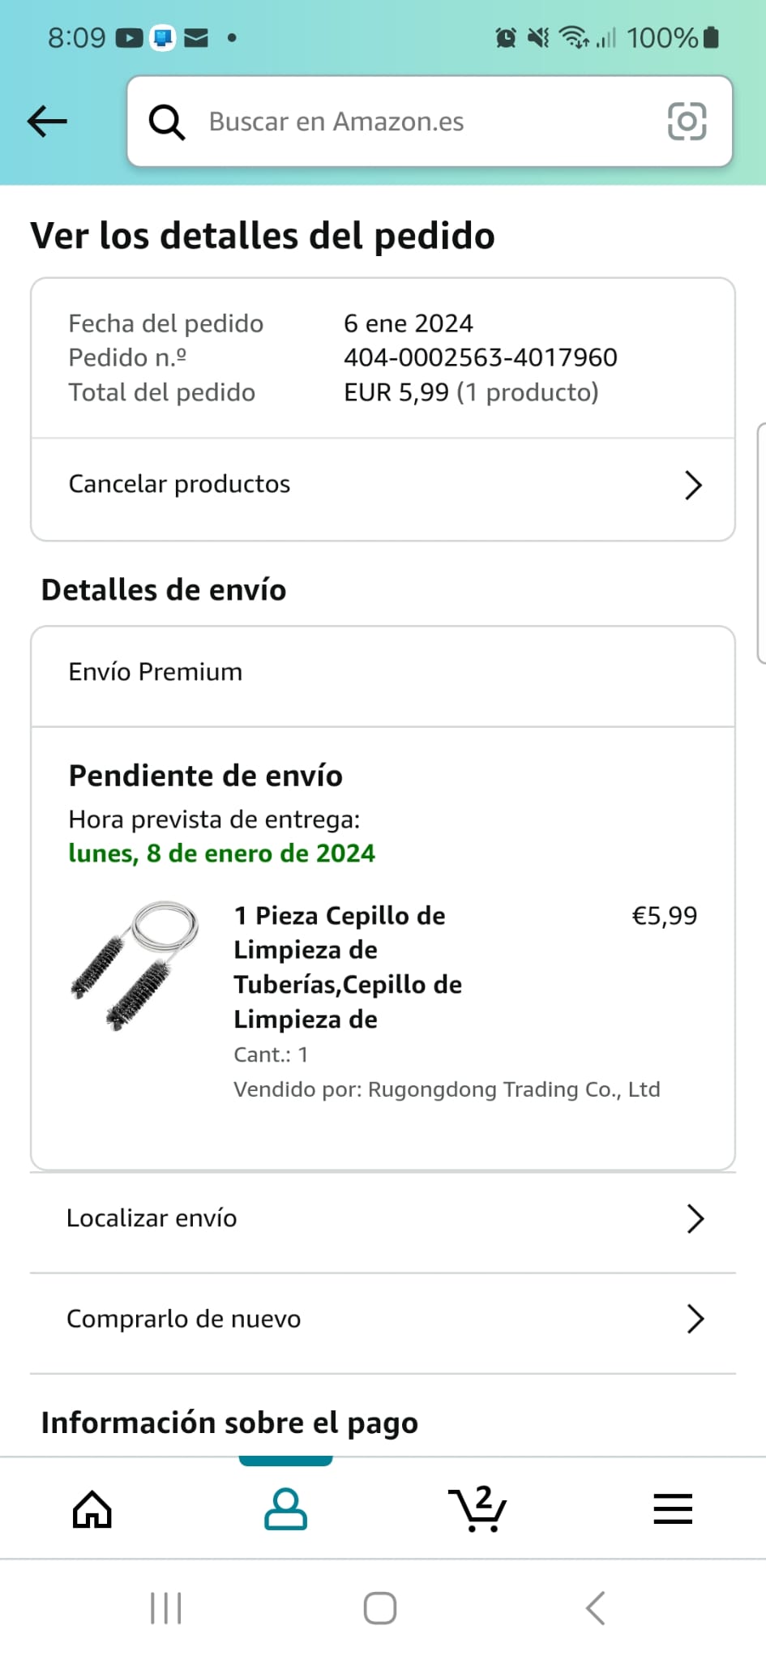Viewport: 766px width, 1660px height.
Task: Expand Comprarlo de nuevo chevron
Action: pos(695,1319)
